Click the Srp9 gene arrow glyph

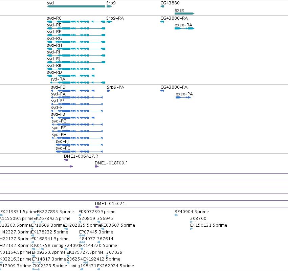coord(109,6)
